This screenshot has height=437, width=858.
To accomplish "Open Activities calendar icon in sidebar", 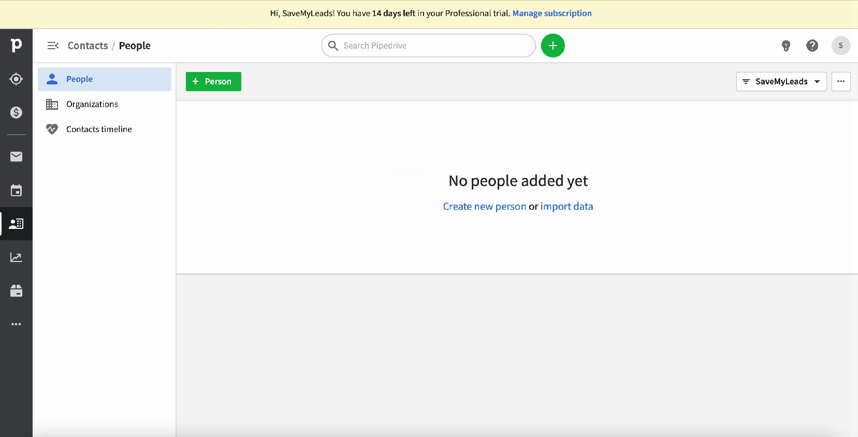I will point(16,191).
